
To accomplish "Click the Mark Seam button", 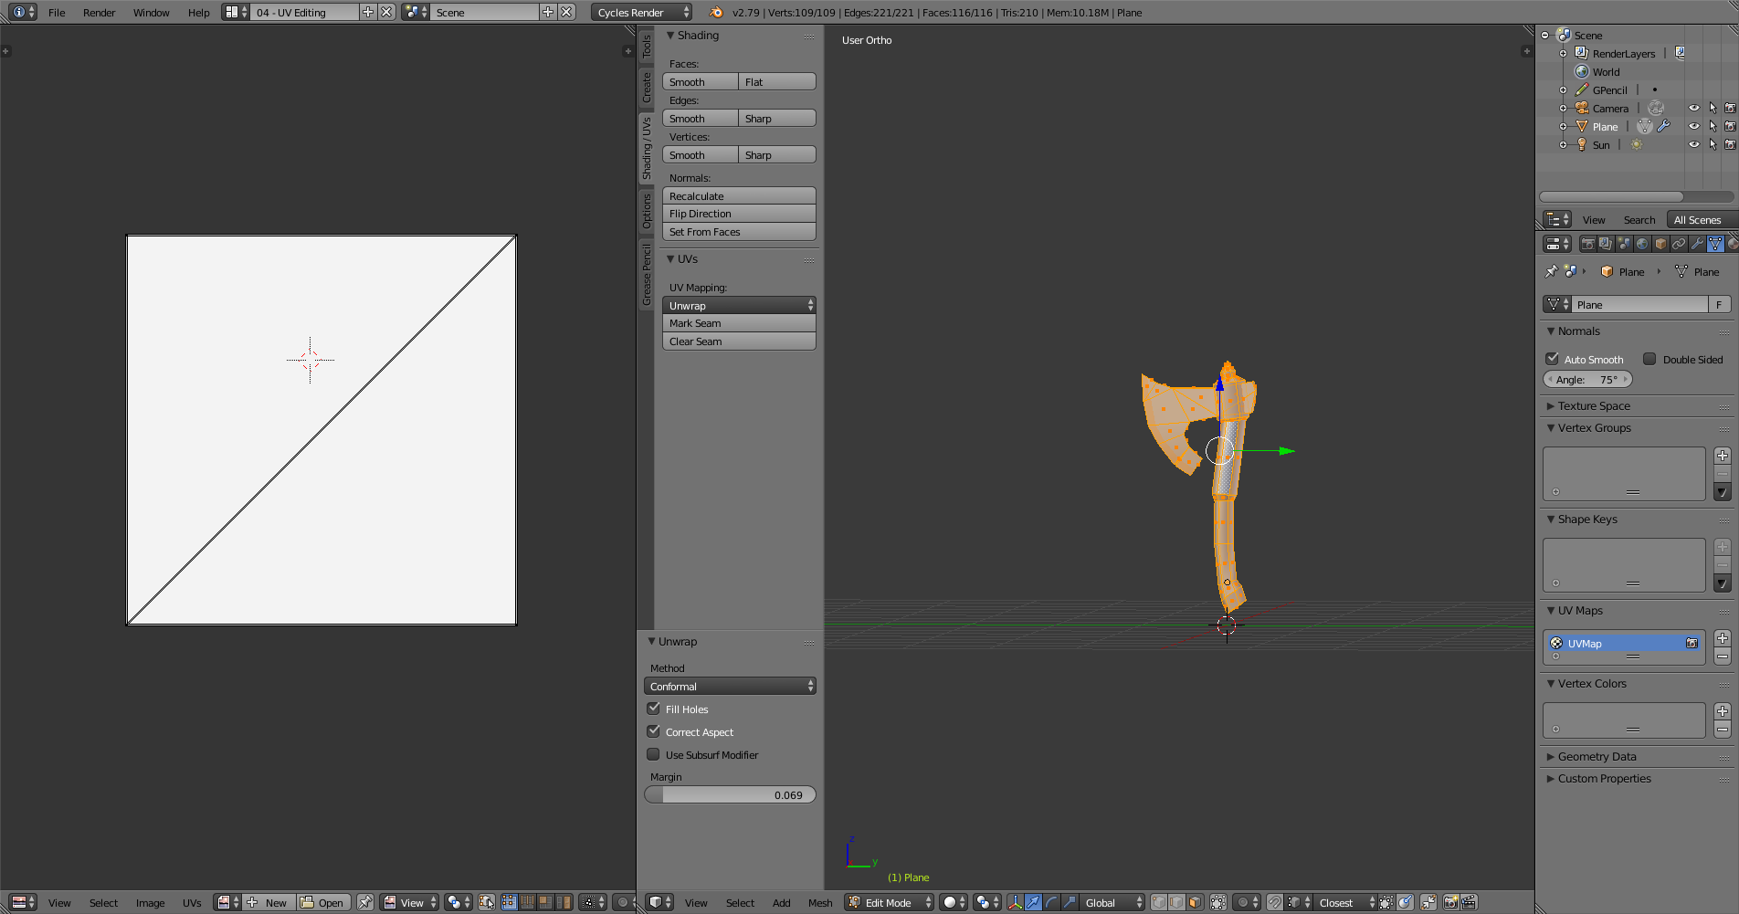I will click(739, 323).
